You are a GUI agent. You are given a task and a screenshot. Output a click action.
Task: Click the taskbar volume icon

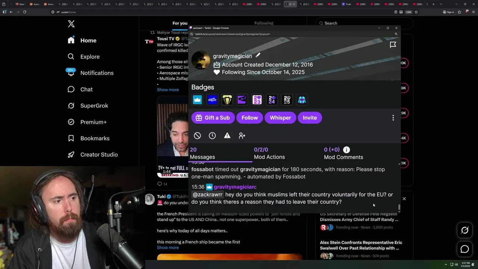click(x=456, y=265)
